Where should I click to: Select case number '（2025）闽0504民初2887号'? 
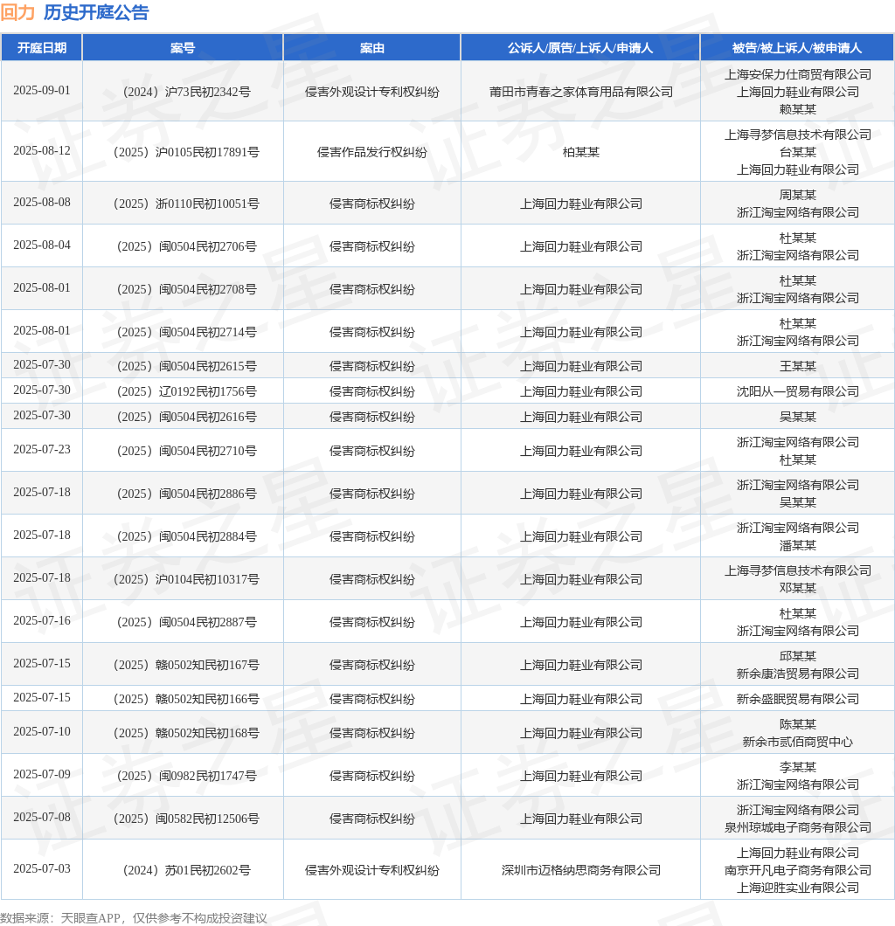186,623
